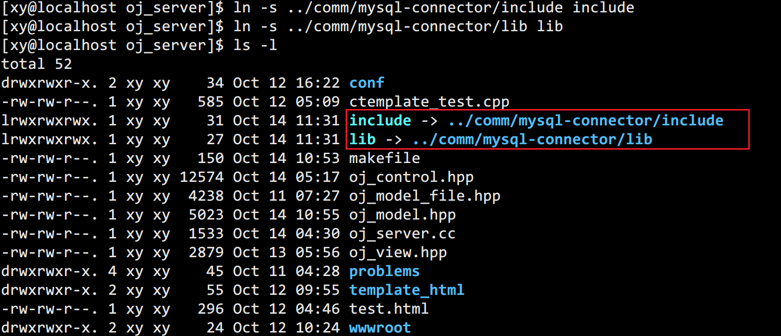
Task: Click the "total 52" output line
Action: [x=37, y=64]
